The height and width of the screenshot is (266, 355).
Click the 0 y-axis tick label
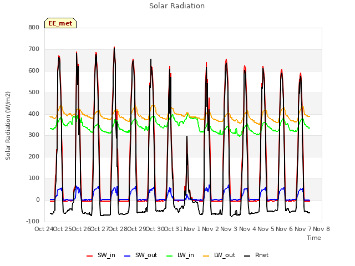tap(38, 200)
